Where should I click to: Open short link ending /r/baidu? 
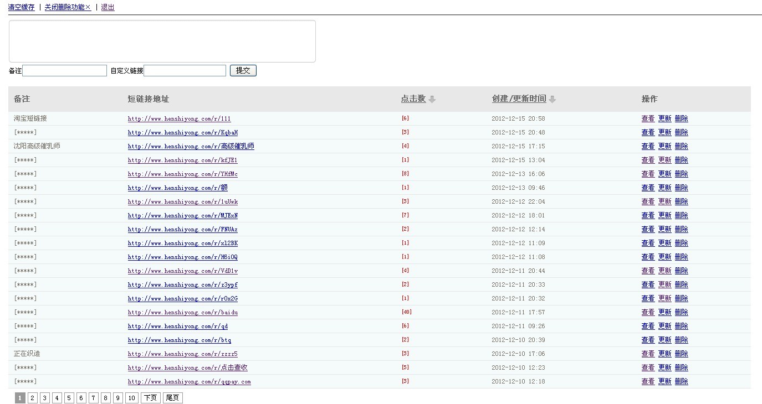[x=183, y=312]
